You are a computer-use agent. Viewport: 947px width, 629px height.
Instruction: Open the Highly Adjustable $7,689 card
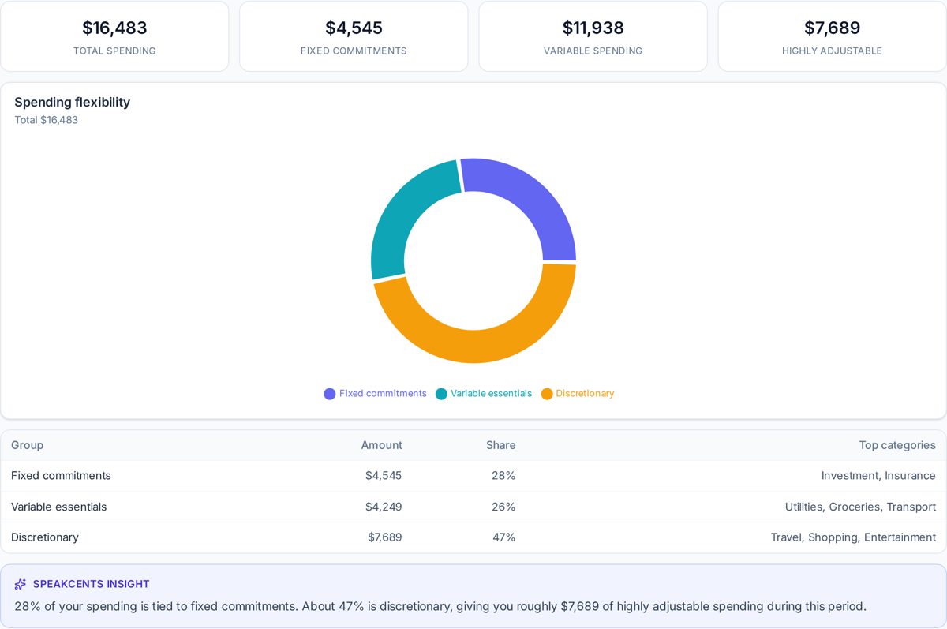pyautogui.click(x=832, y=36)
